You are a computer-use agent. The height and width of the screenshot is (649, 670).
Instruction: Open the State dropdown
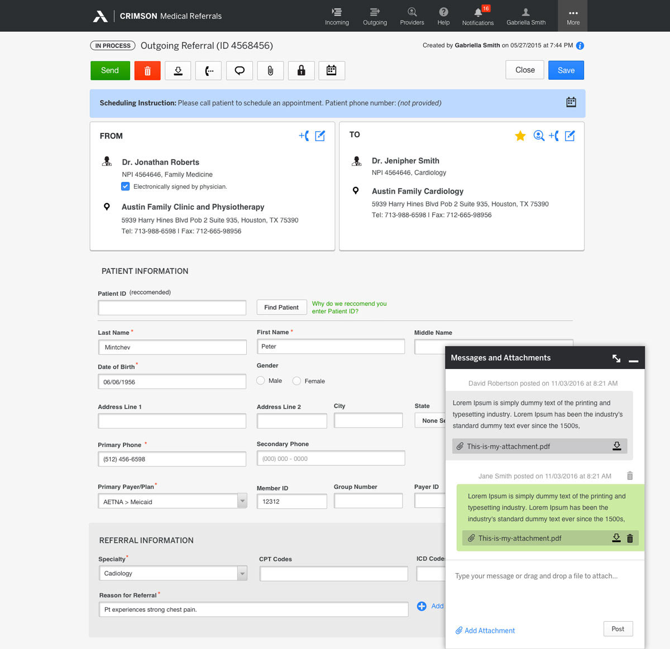(x=430, y=421)
